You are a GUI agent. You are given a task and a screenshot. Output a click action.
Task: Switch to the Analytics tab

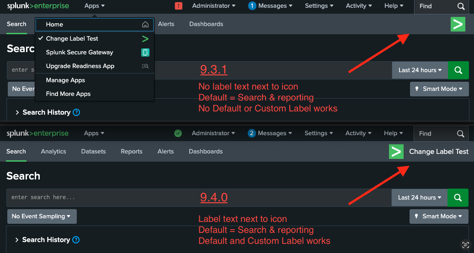click(53, 152)
